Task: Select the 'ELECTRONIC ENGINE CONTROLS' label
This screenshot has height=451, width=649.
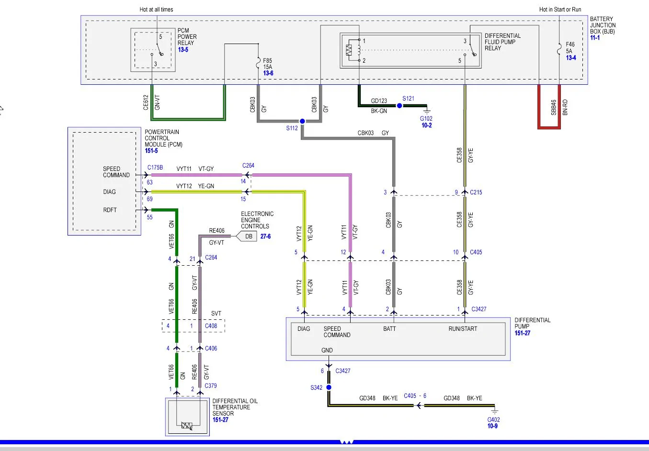Action: 257,220
